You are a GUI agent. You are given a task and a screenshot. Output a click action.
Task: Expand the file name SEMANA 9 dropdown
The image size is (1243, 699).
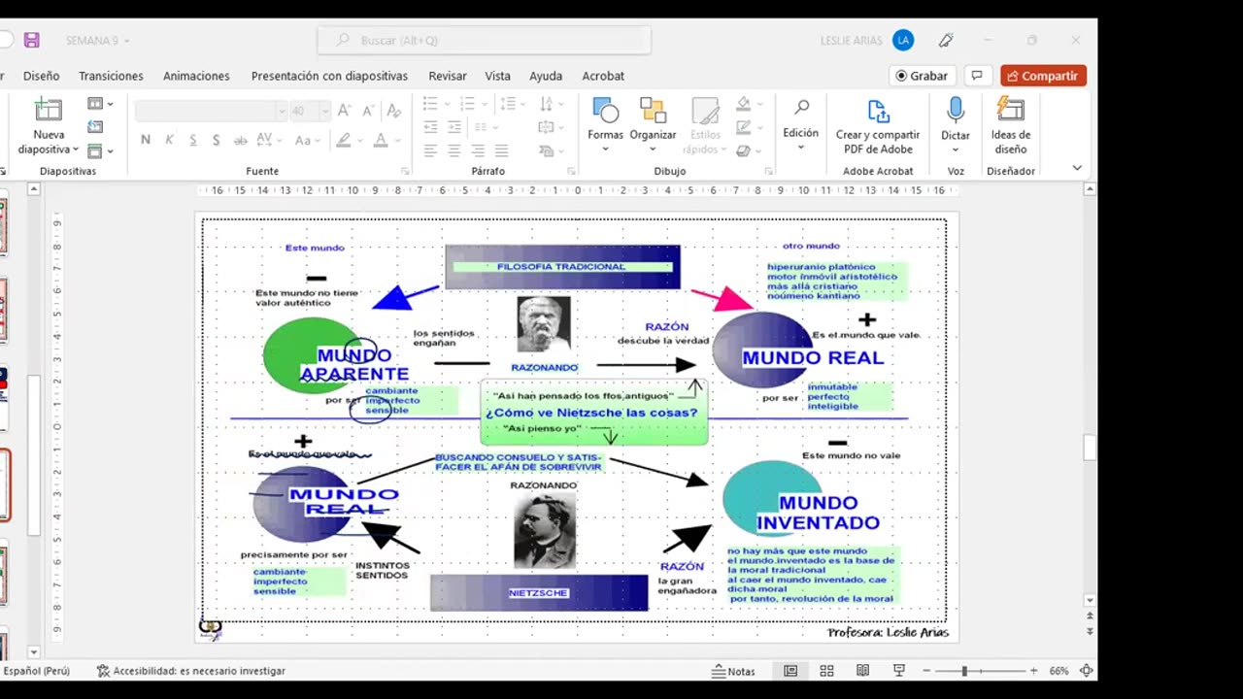[x=126, y=41]
